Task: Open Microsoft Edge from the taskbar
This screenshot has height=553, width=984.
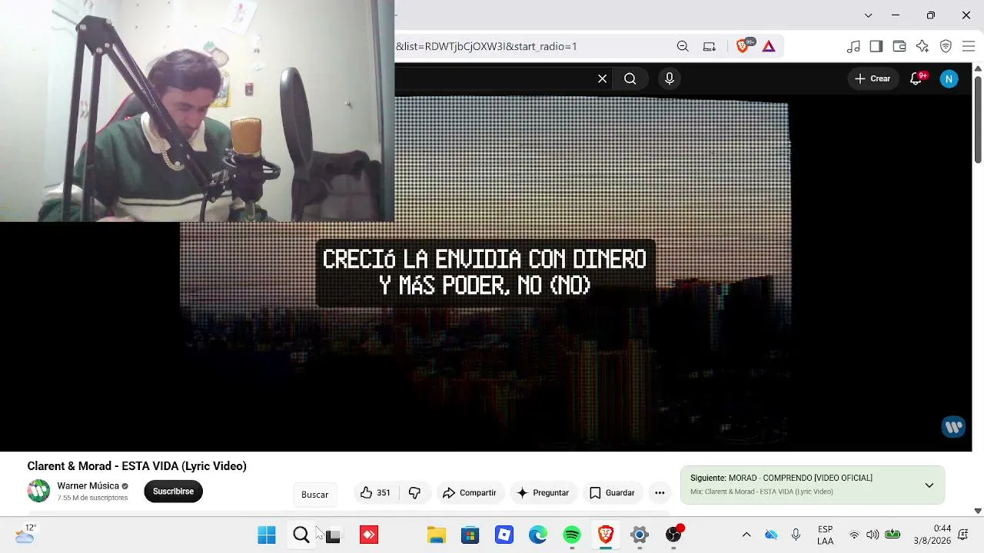Action: pyautogui.click(x=538, y=535)
